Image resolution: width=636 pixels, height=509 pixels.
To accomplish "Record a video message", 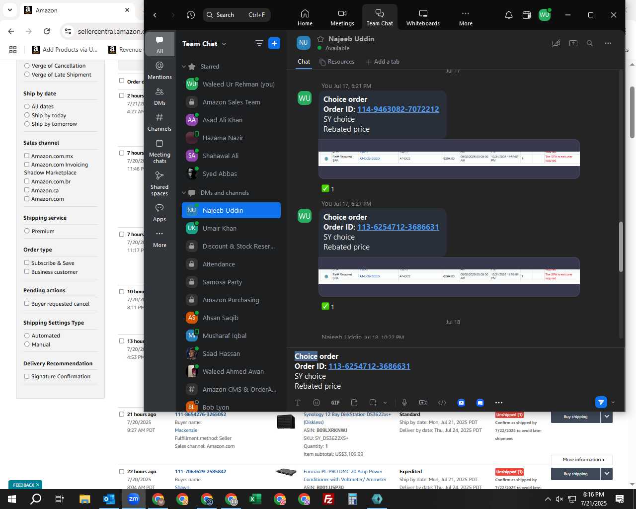I will [x=423, y=403].
